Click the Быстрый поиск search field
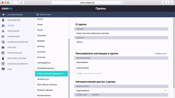Image resolution: width=175 pixels, height=98 pixels. [x=45, y=14]
